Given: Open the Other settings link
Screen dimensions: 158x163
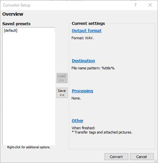Looking at the screenshot, I should click(77, 121).
